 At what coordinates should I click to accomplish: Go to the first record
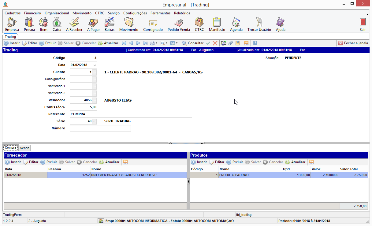click(x=124, y=43)
